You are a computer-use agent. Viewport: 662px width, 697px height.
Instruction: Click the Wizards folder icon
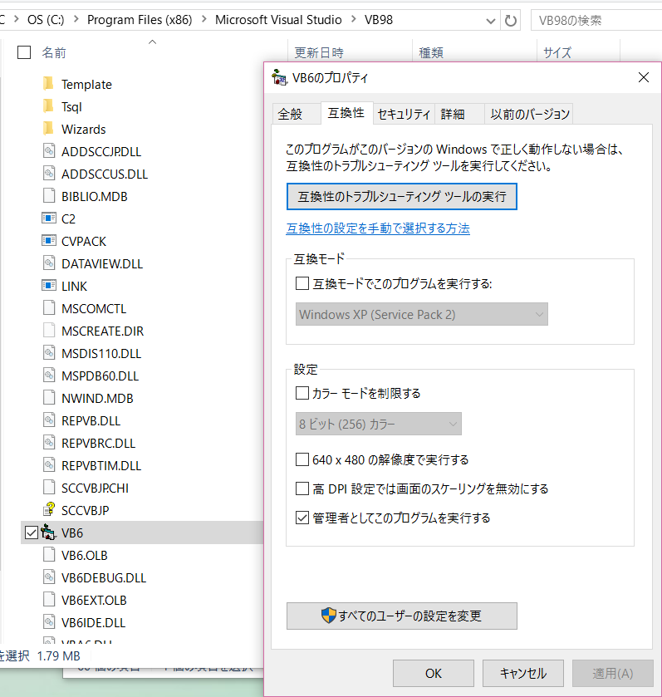(48, 129)
